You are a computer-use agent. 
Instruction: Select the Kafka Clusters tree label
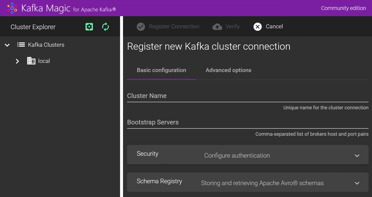tap(46, 45)
